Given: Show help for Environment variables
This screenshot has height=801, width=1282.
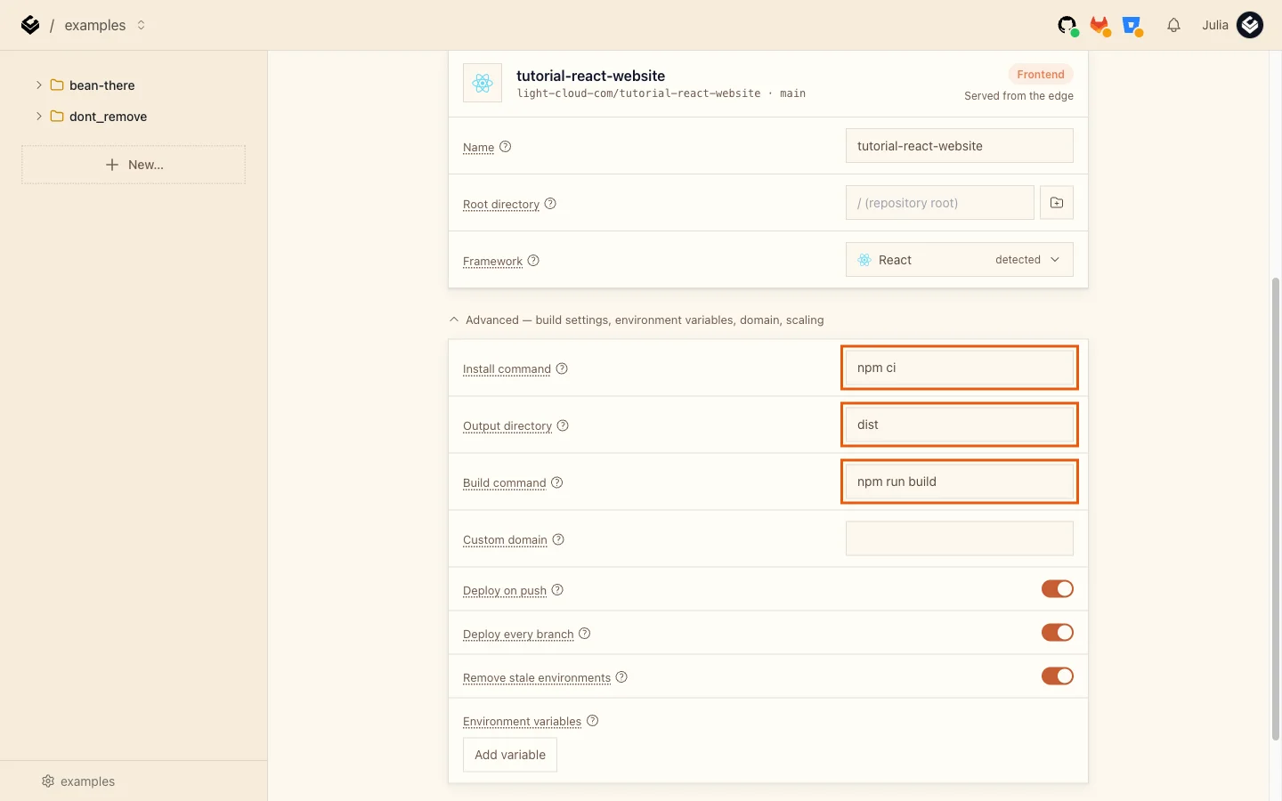Looking at the screenshot, I should pos(593,721).
